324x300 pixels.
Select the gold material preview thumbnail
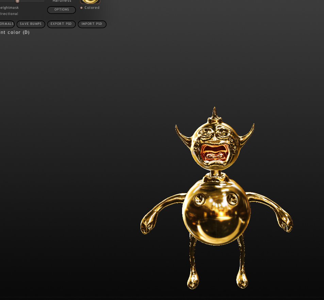coord(90,2)
